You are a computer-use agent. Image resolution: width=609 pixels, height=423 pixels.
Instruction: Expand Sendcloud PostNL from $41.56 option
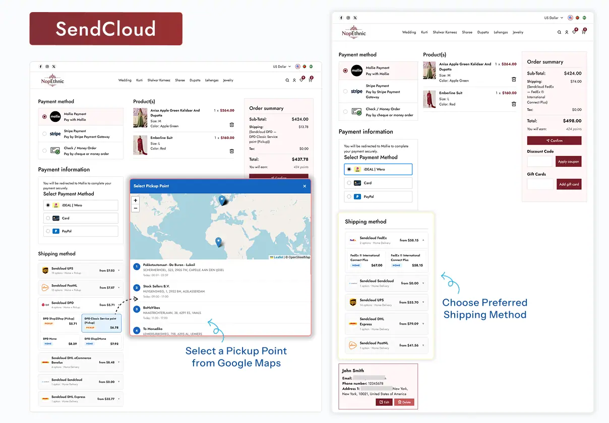[x=387, y=345]
